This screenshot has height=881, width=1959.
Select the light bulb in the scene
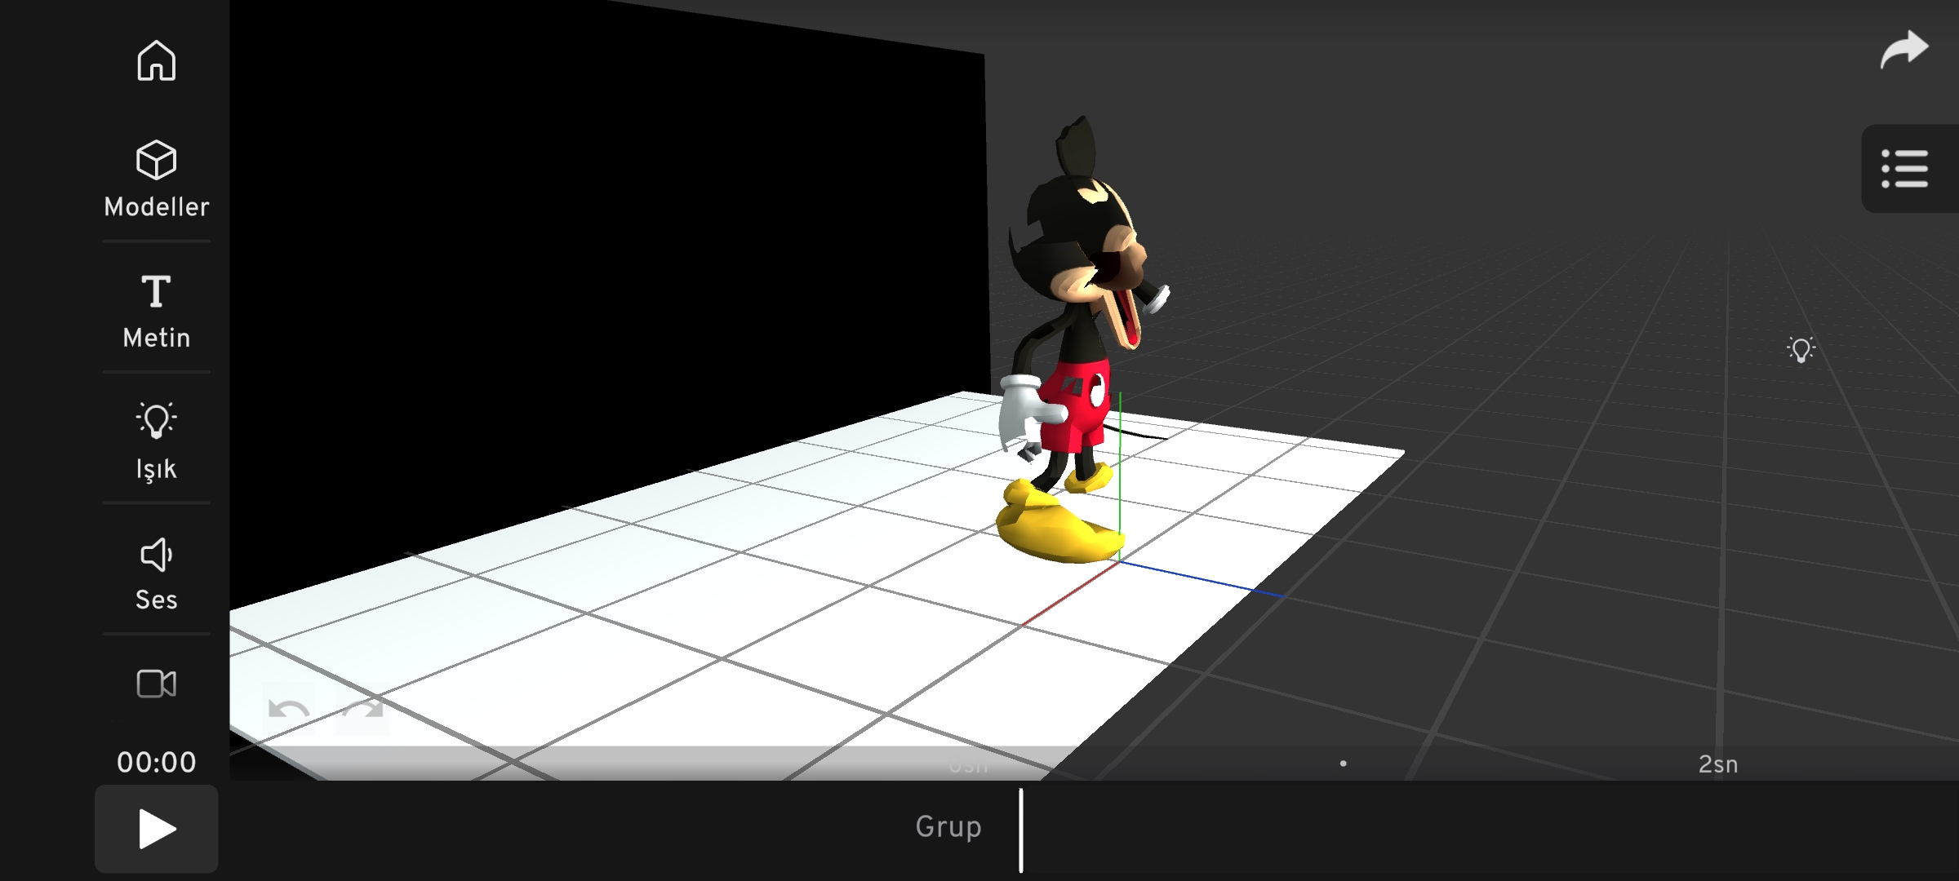pyautogui.click(x=1801, y=349)
